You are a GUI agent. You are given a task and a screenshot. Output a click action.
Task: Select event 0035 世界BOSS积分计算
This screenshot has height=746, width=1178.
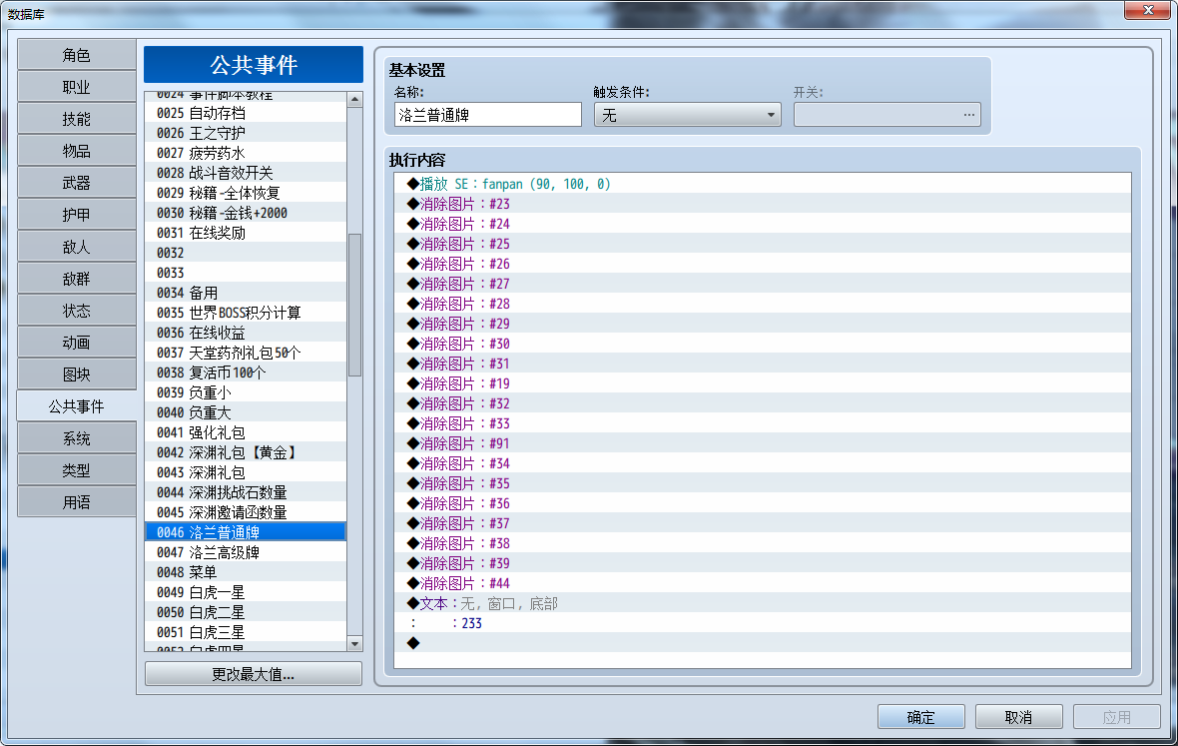pyautogui.click(x=246, y=313)
